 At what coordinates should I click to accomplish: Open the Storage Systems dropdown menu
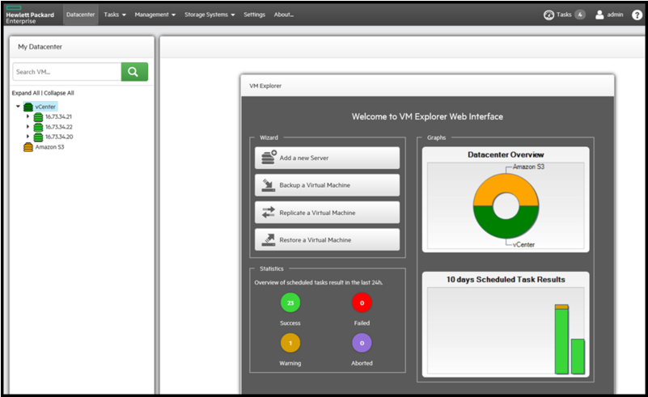(210, 15)
